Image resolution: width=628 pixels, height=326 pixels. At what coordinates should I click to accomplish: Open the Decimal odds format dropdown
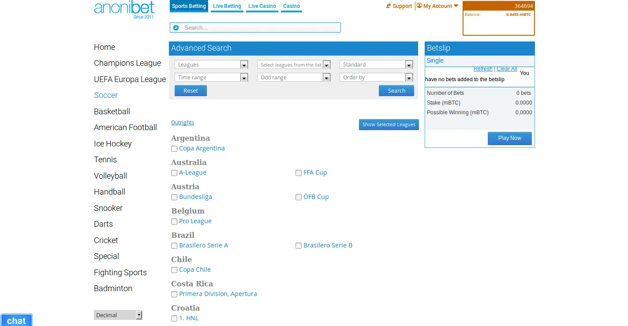[118, 315]
